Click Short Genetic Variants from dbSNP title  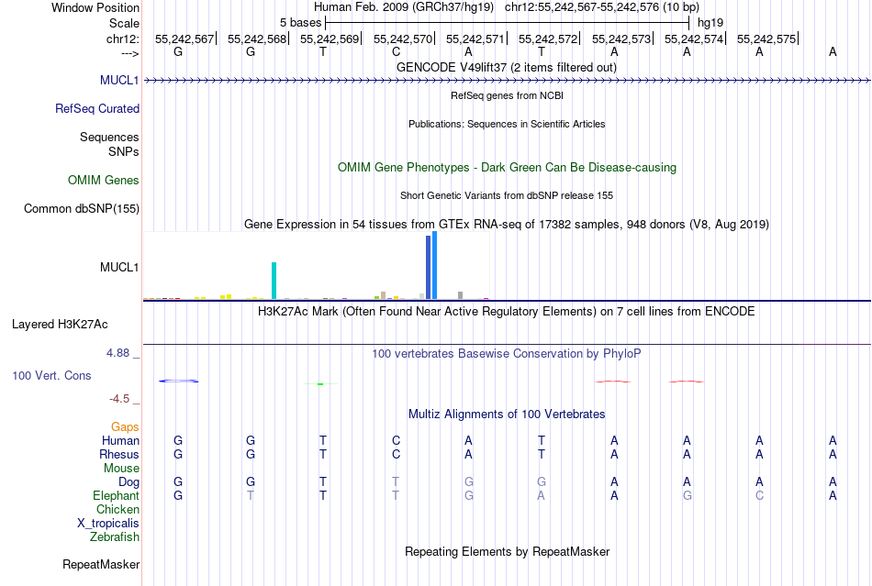click(507, 195)
